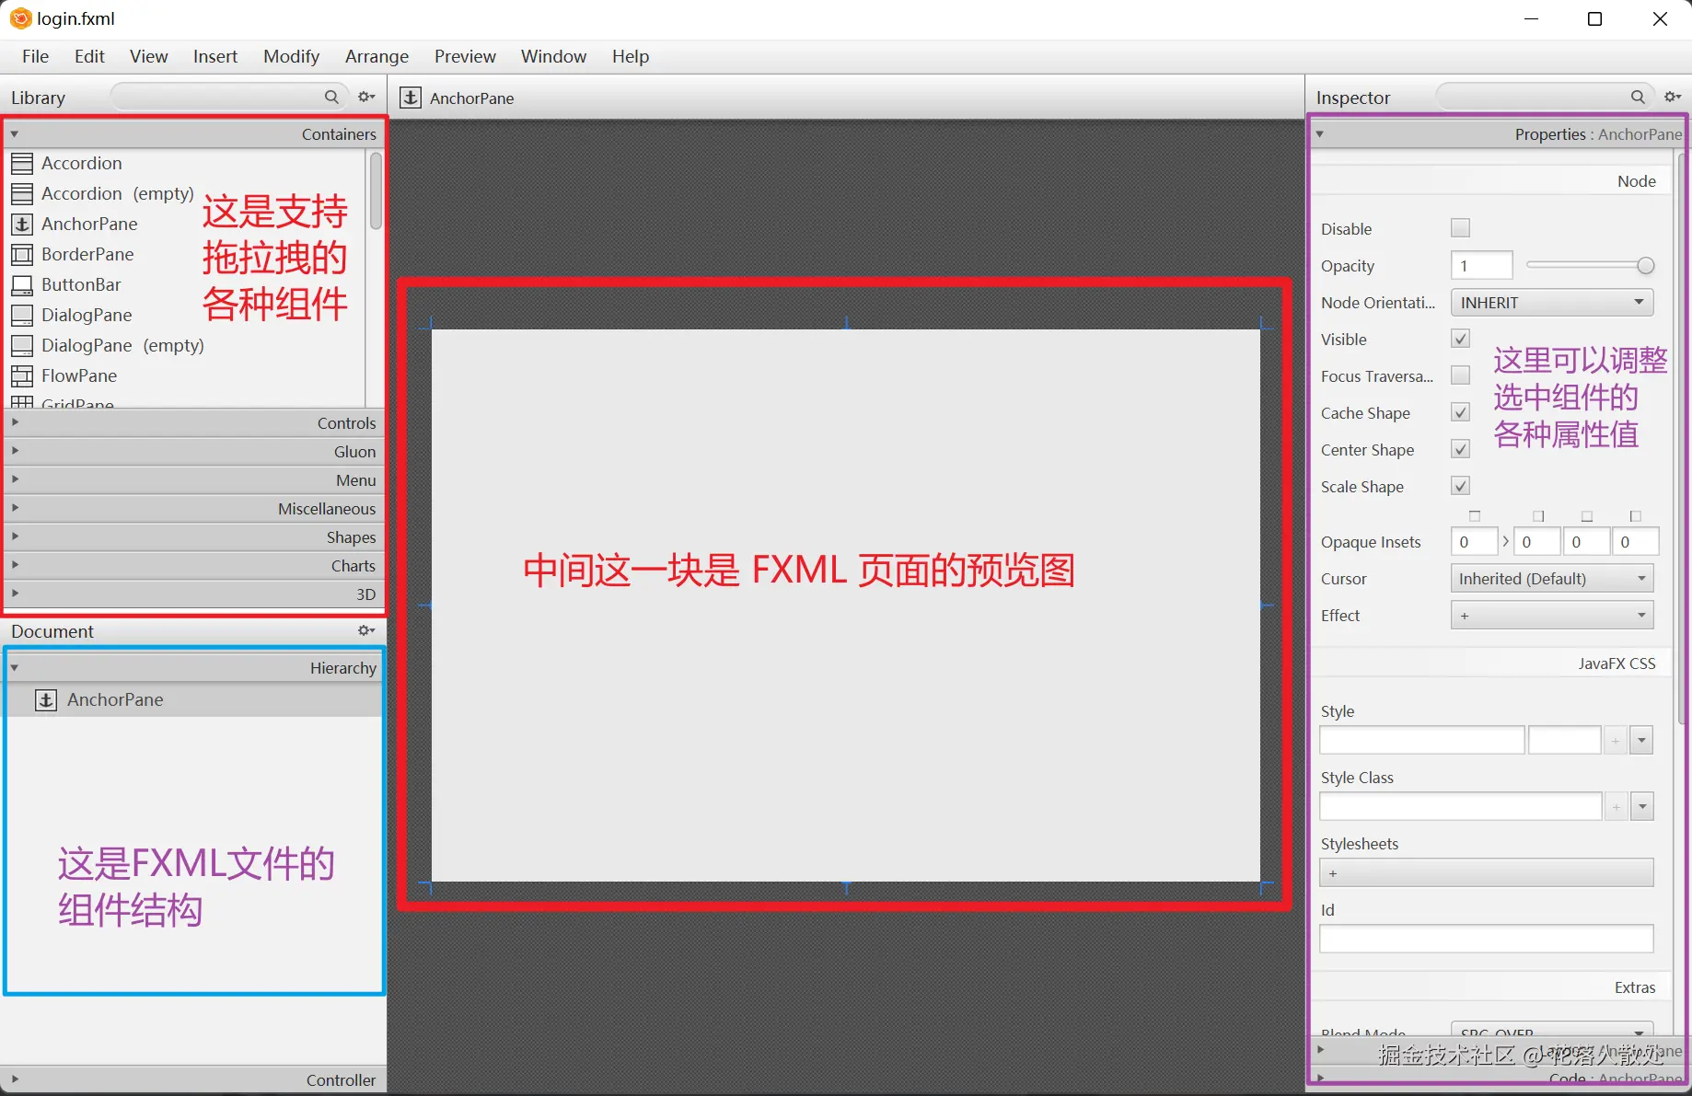Image resolution: width=1692 pixels, height=1096 pixels.
Task: Select AnchorPane row in Hierarchy tree
Action: point(193,700)
